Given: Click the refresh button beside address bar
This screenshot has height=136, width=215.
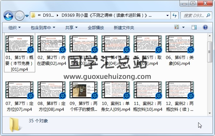Looking at the screenshot, I should [174, 15].
